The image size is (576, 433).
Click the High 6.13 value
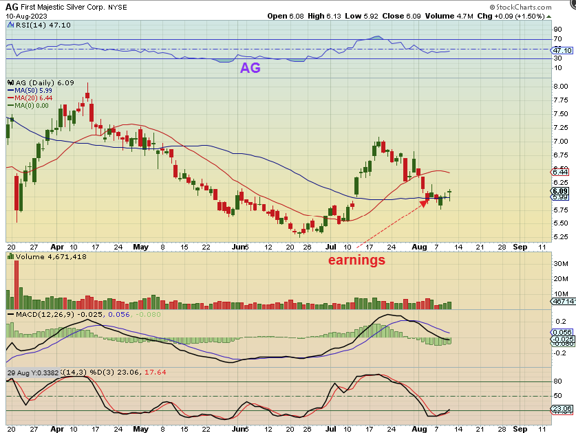324,16
